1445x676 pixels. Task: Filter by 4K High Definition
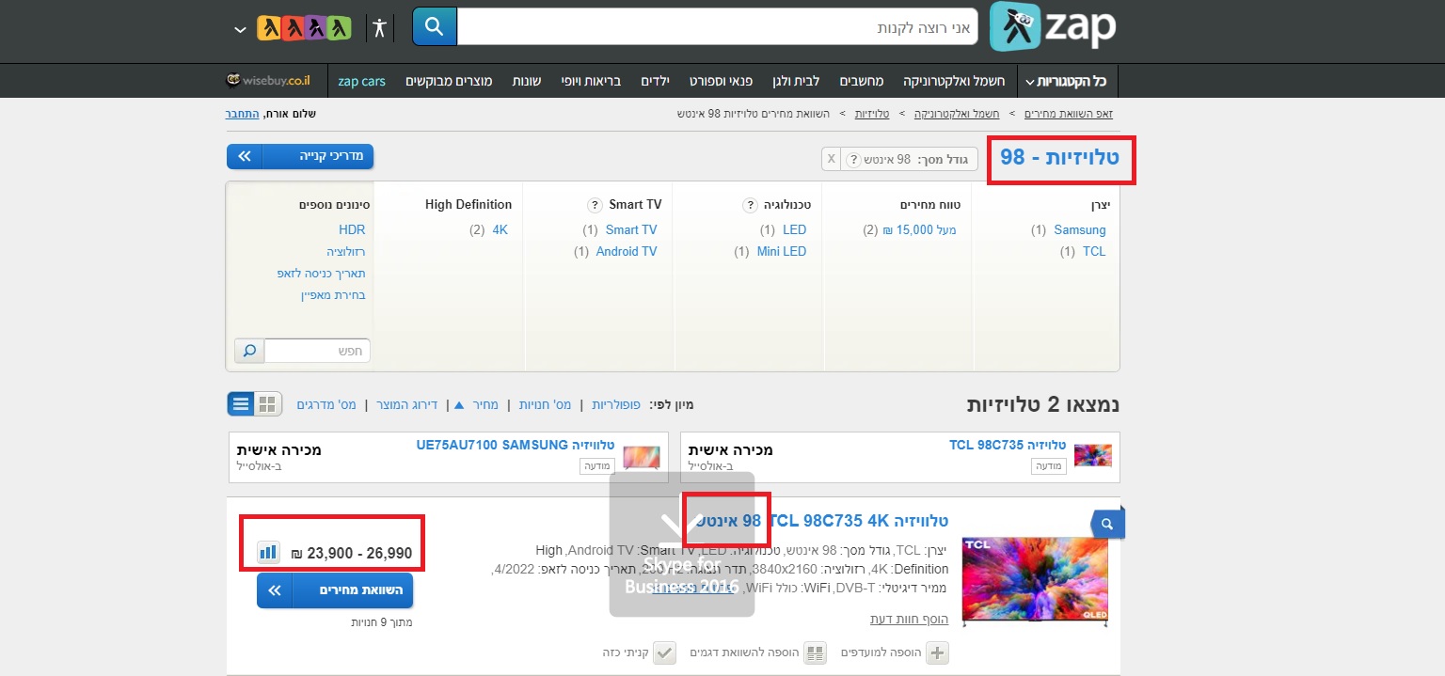click(x=500, y=229)
